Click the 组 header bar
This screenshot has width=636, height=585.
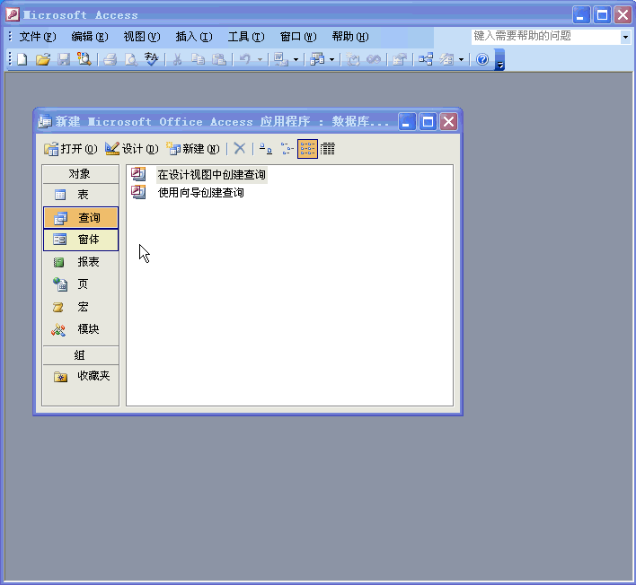click(80, 355)
